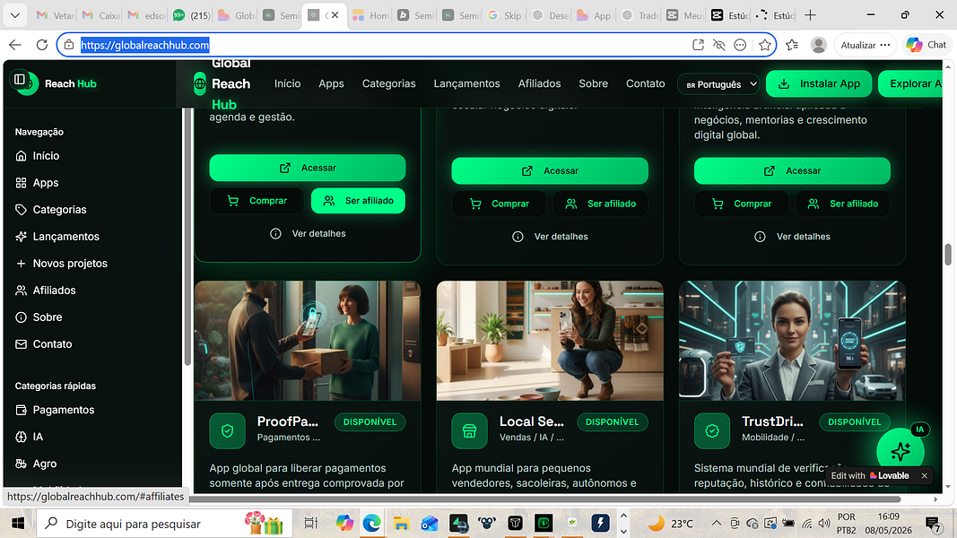
Task: Click the Windows Start button
Action: (x=18, y=524)
